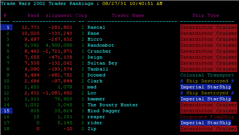
Task: Click the 'Trader Name' column header
Action: click(128, 15)
